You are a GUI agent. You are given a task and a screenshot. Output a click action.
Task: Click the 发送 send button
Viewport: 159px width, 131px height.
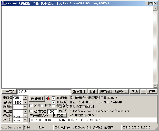[60, 115]
